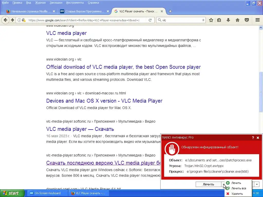The width and height of the screenshot is (263, 197).
Task: Expand the rightmost dropdown arrow in the antivirus popup
Action: point(257,184)
